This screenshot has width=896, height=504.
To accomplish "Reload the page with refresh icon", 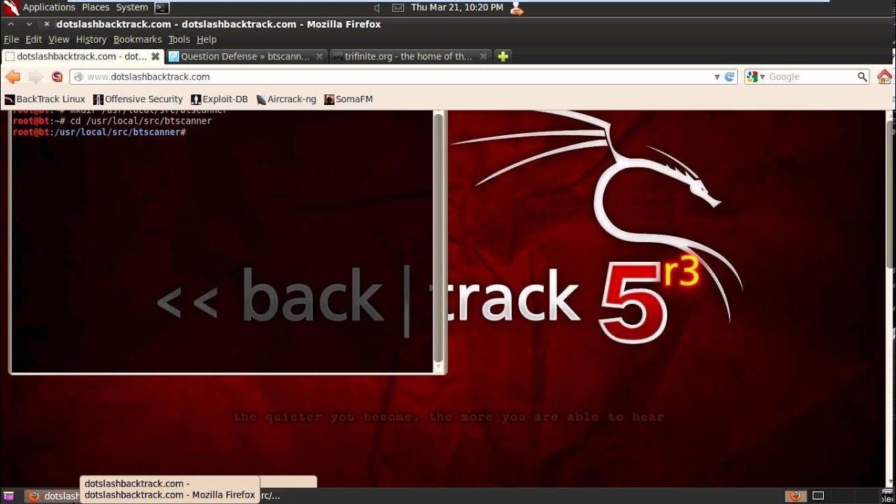I will (729, 77).
